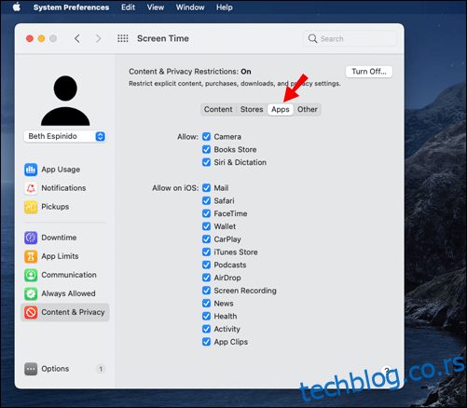This screenshot has height=408, width=467.
Task: Click into the Search field
Action: [x=350, y=39]
